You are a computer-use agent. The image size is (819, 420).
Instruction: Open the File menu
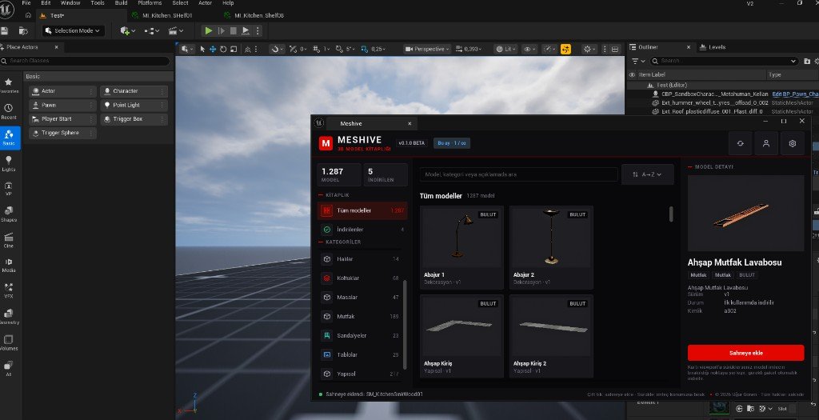coord(26,3)
